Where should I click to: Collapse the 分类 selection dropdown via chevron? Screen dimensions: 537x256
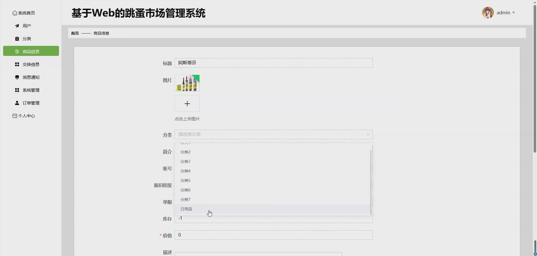[x=368, y=134]
